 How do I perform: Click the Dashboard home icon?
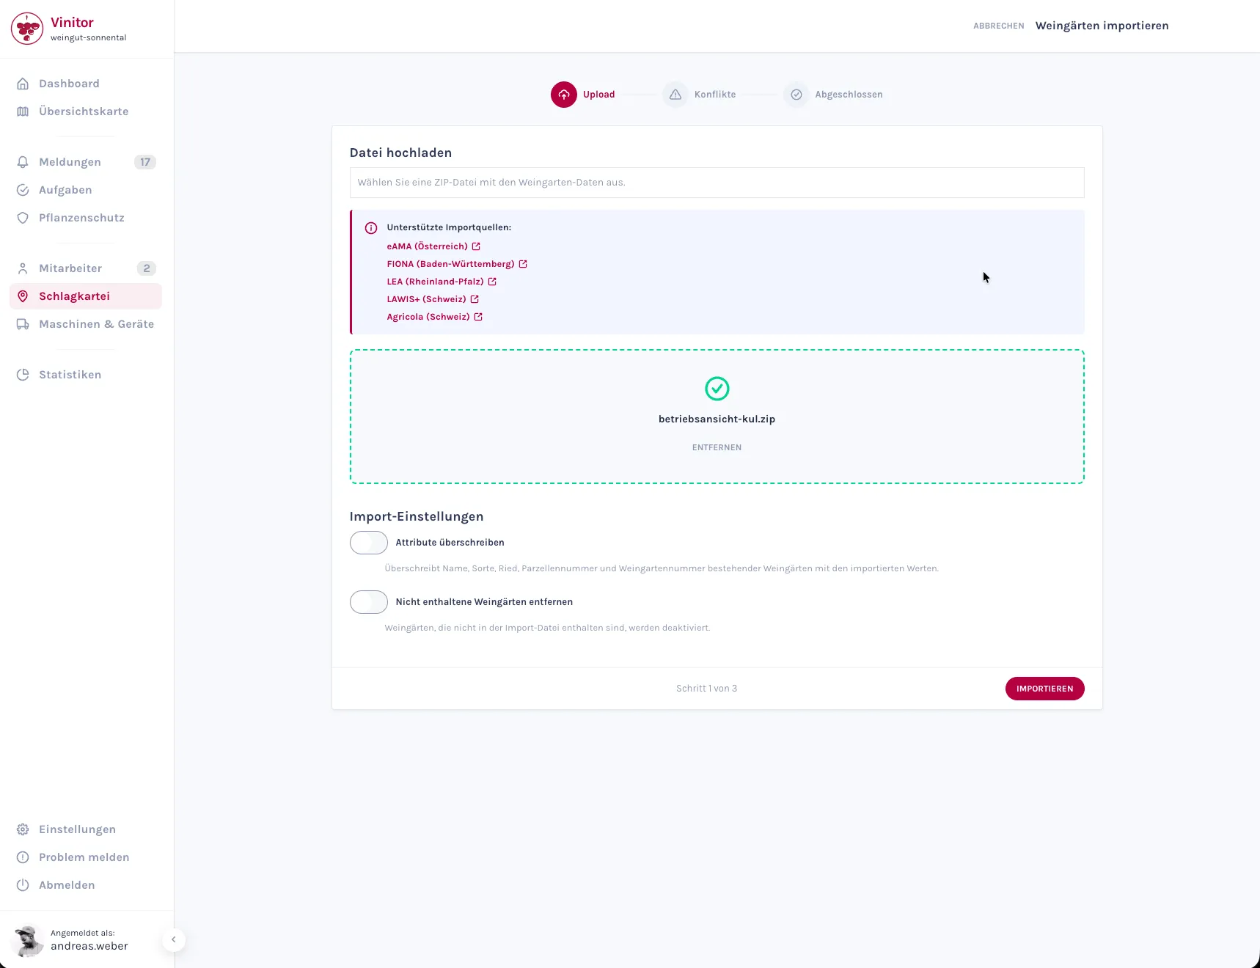point(23,84)
